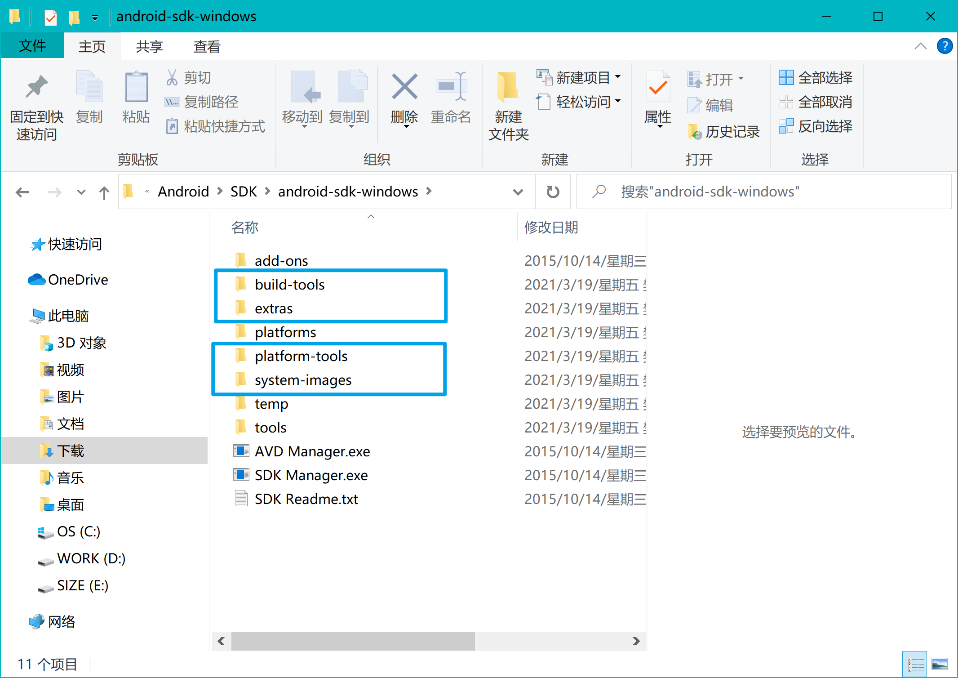Click the SDK breadcrumb in the address bar
Image resolution: width=958 pixels, height=678 pixels.
click(243, 192)
